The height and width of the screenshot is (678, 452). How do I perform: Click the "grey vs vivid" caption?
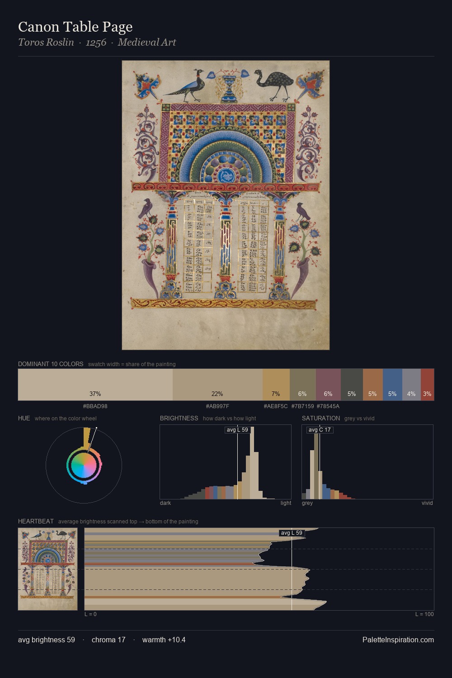[359, 418]
